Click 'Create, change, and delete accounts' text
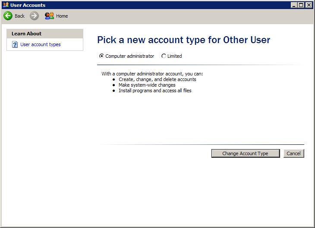The image size is (315, 228). pos(157,79)
